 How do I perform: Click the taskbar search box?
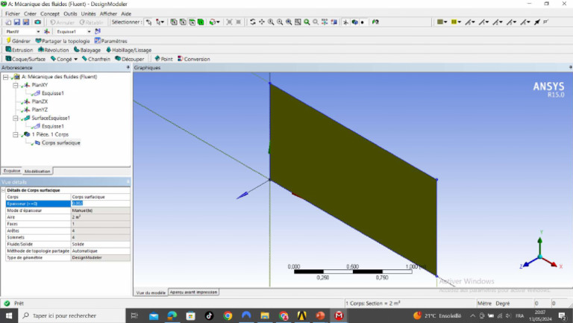coord(72,316)
